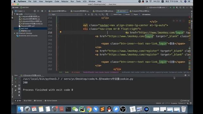Clear Run console with trash icon
This screenshot has height=114, width=203.
pyautogui.click(x=19, y=95)
